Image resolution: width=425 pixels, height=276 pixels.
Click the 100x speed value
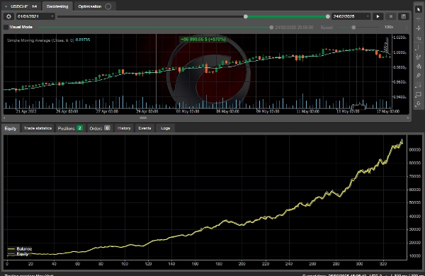(389, 27)
